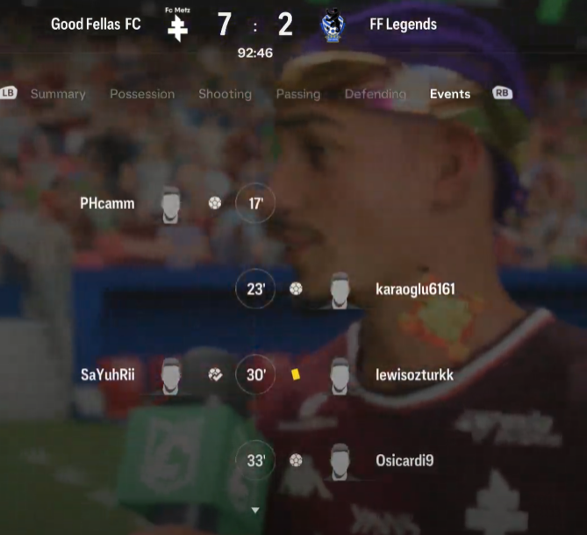Select the goal ball icon at 17'
Viewport: 587px width, 535px height.
(215, 203)
